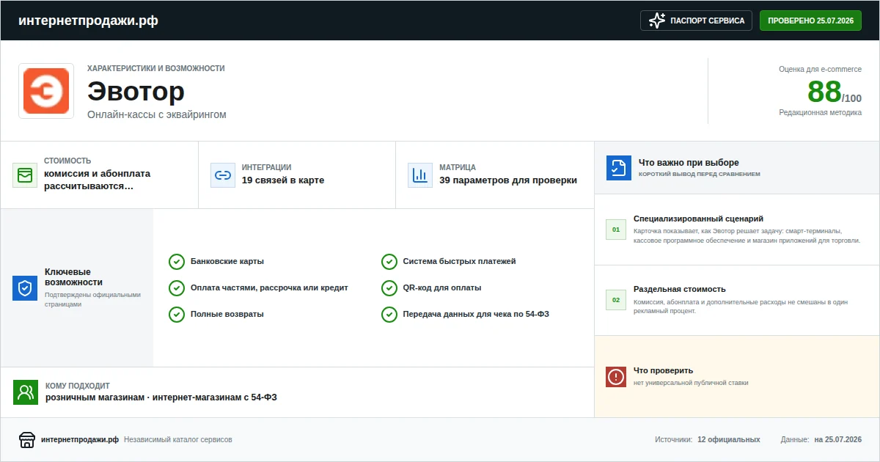Click the Редакционная методика label

point(821,113)
